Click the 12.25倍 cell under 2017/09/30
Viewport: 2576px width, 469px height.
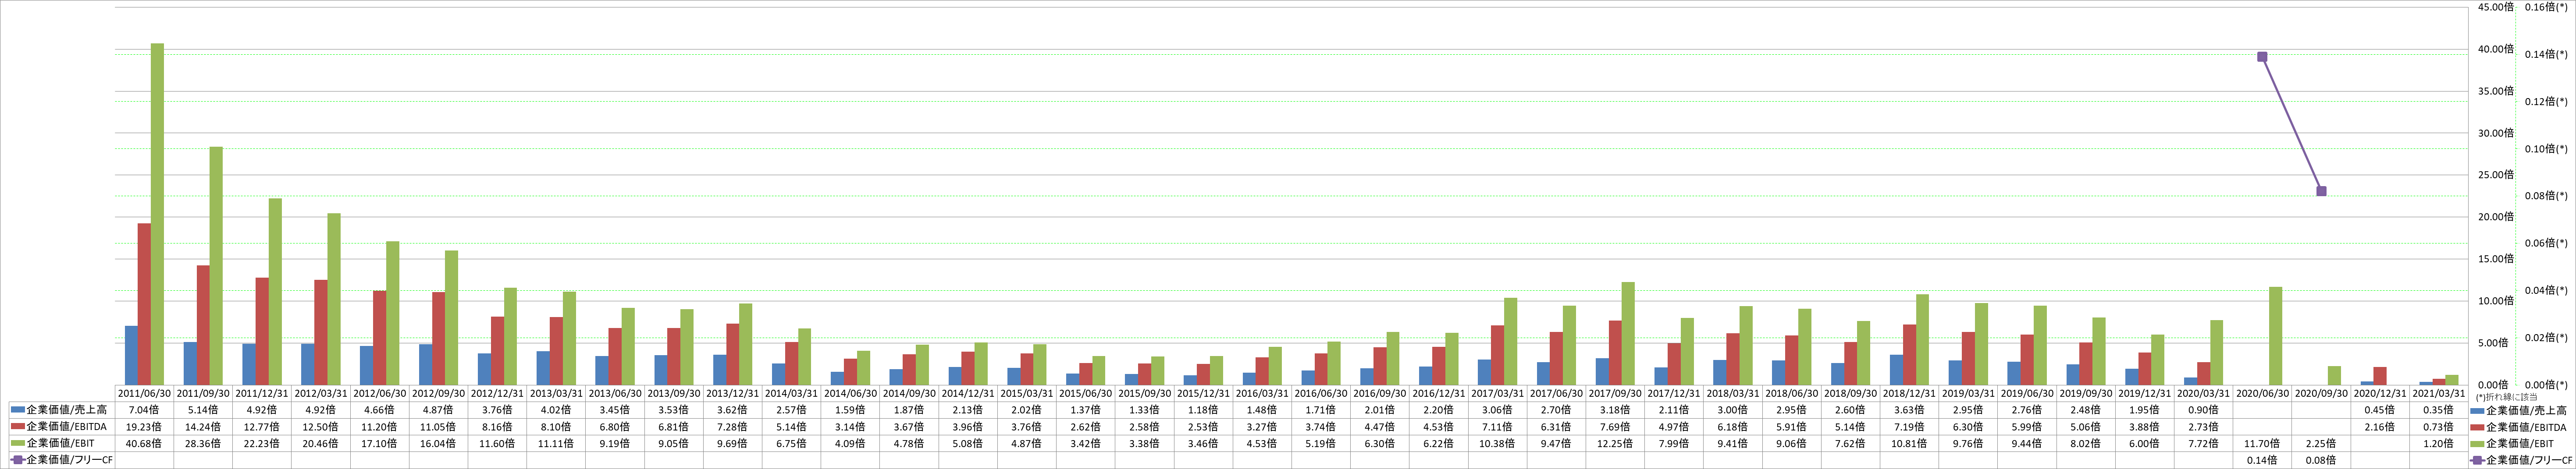click(x=1616, y=443)
